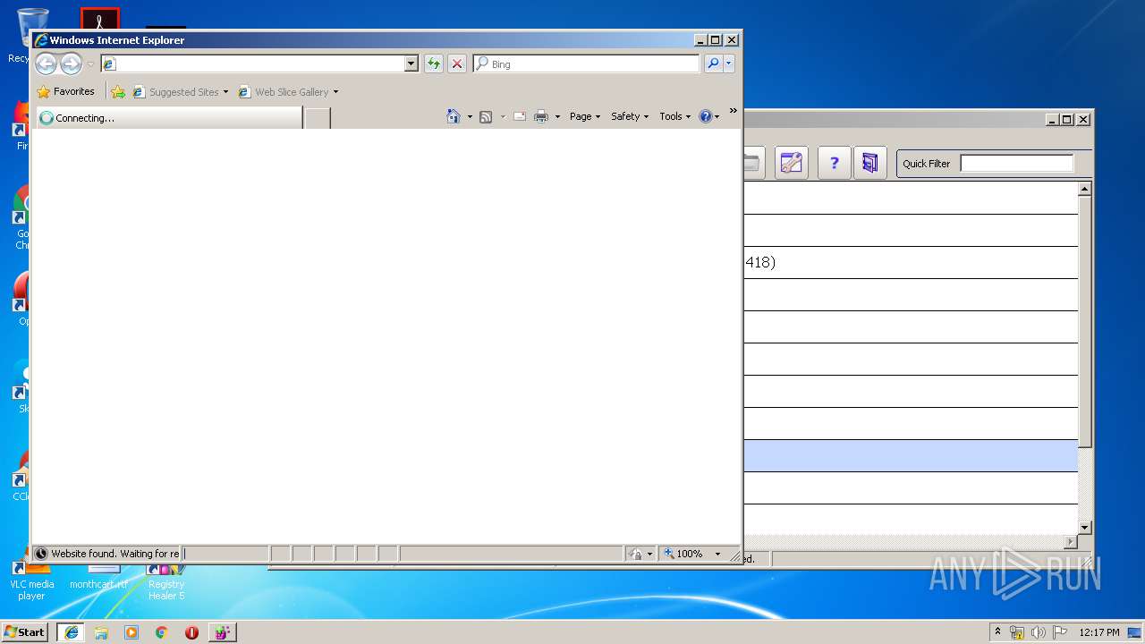Launch Windows Media Player from taskbar
The image size is (1145, 644).
131,632
